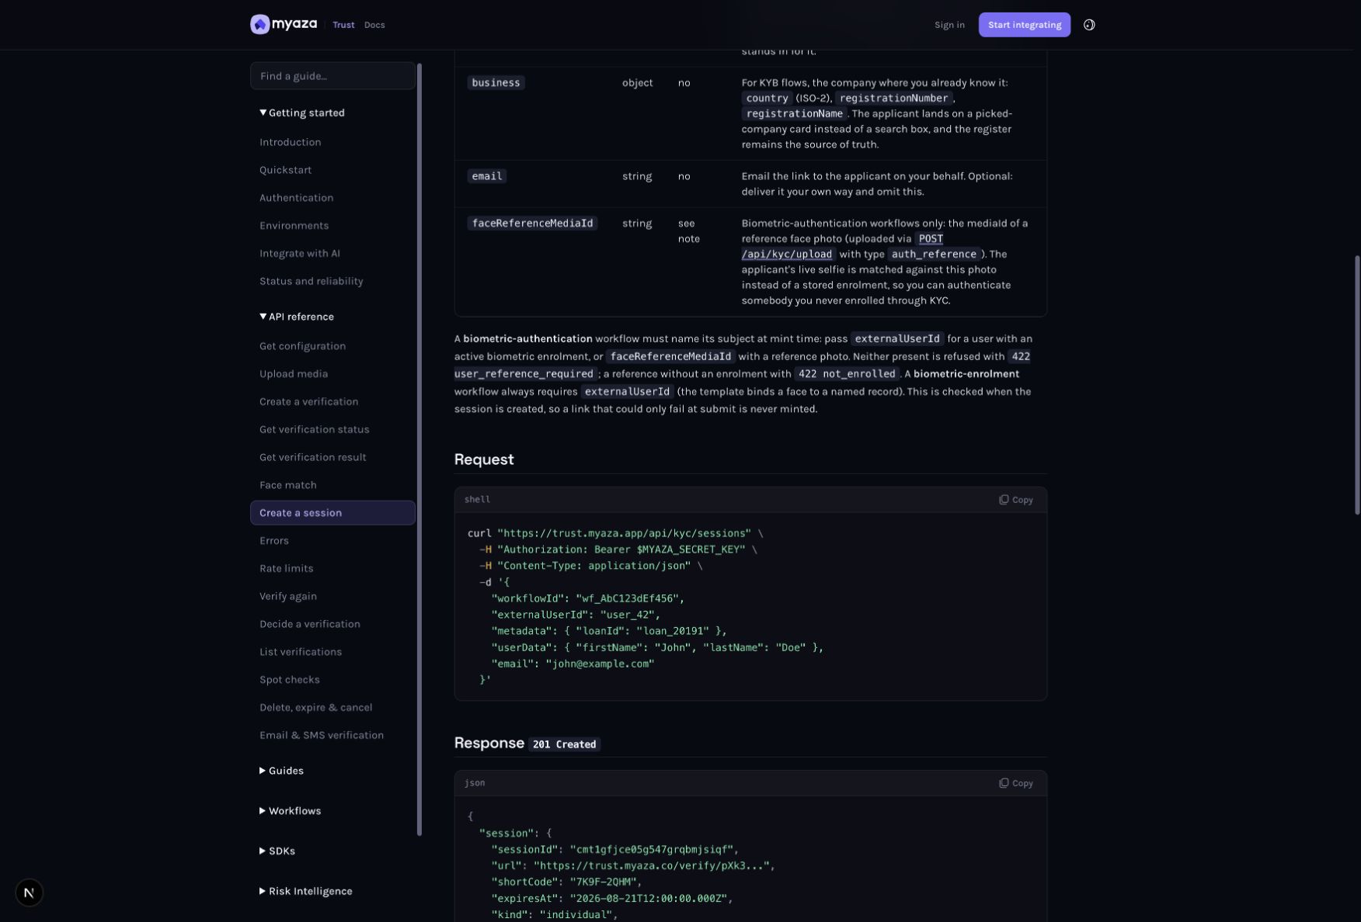Open the Introduction page
Screen dimensions: 1361x922
[290, 142]
